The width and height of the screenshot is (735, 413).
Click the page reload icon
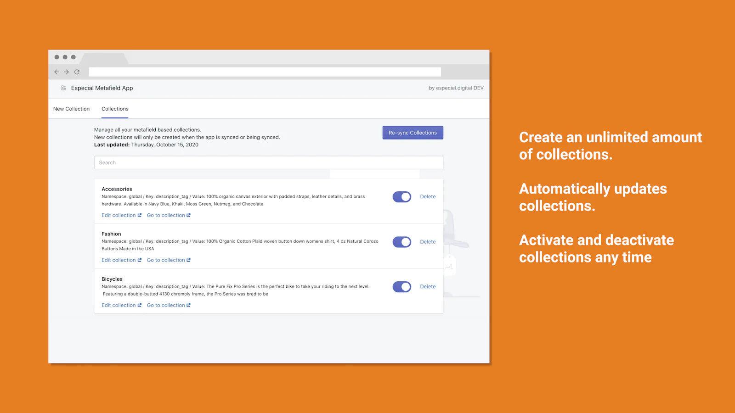point(76,72)
